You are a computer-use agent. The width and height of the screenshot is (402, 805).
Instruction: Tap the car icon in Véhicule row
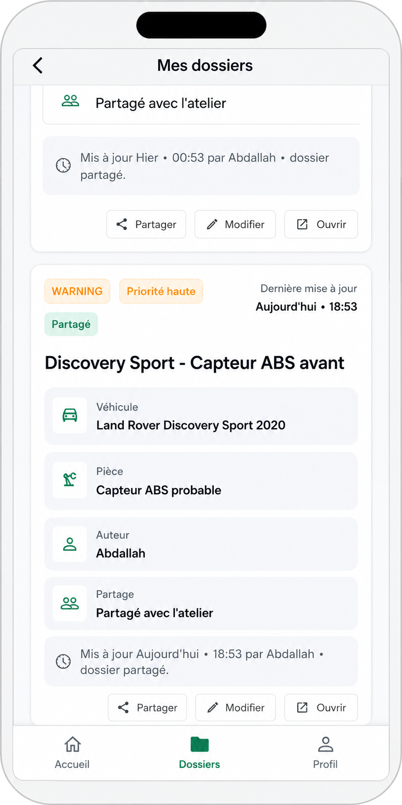coord(70,415)
